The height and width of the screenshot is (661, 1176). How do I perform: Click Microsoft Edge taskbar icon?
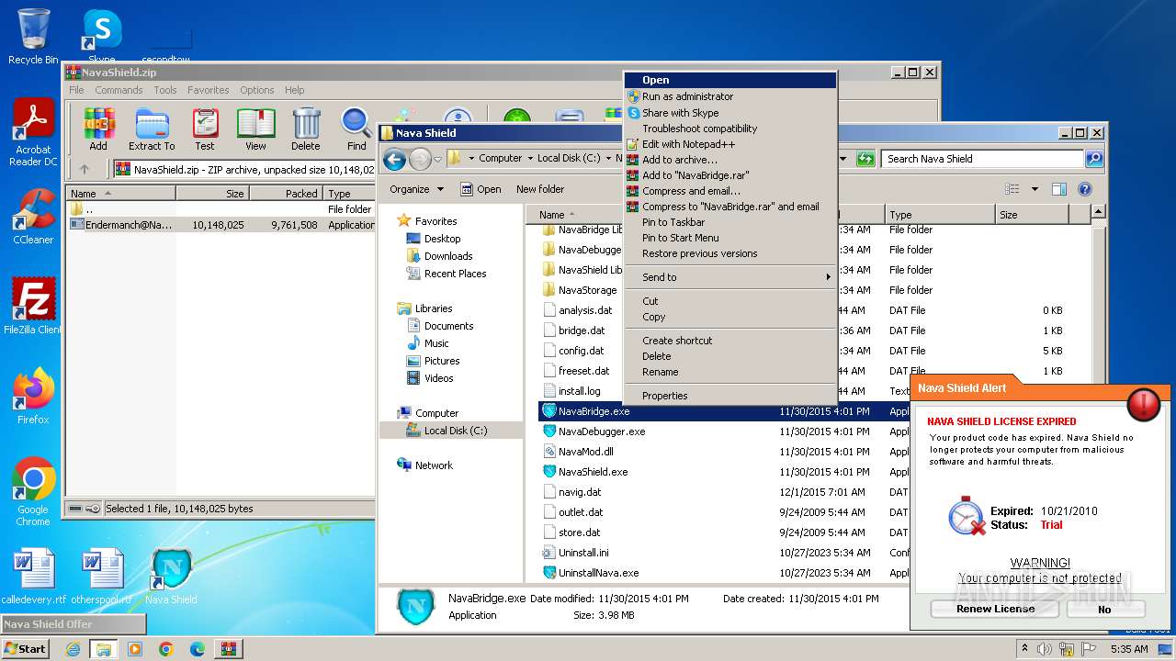198,649
